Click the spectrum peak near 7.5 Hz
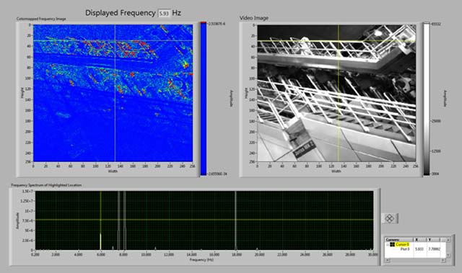462x273 pixels. [x=118, y=220]
